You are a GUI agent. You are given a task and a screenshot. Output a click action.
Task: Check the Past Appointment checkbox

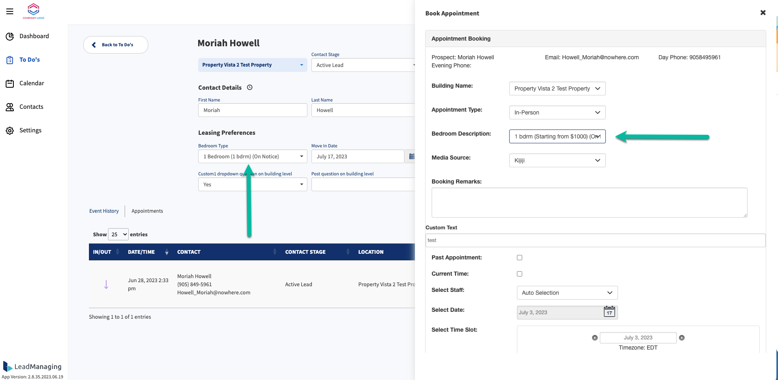519,257
